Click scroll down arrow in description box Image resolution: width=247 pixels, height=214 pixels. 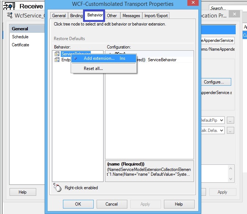pyautogui.click(x=231, y=179)
